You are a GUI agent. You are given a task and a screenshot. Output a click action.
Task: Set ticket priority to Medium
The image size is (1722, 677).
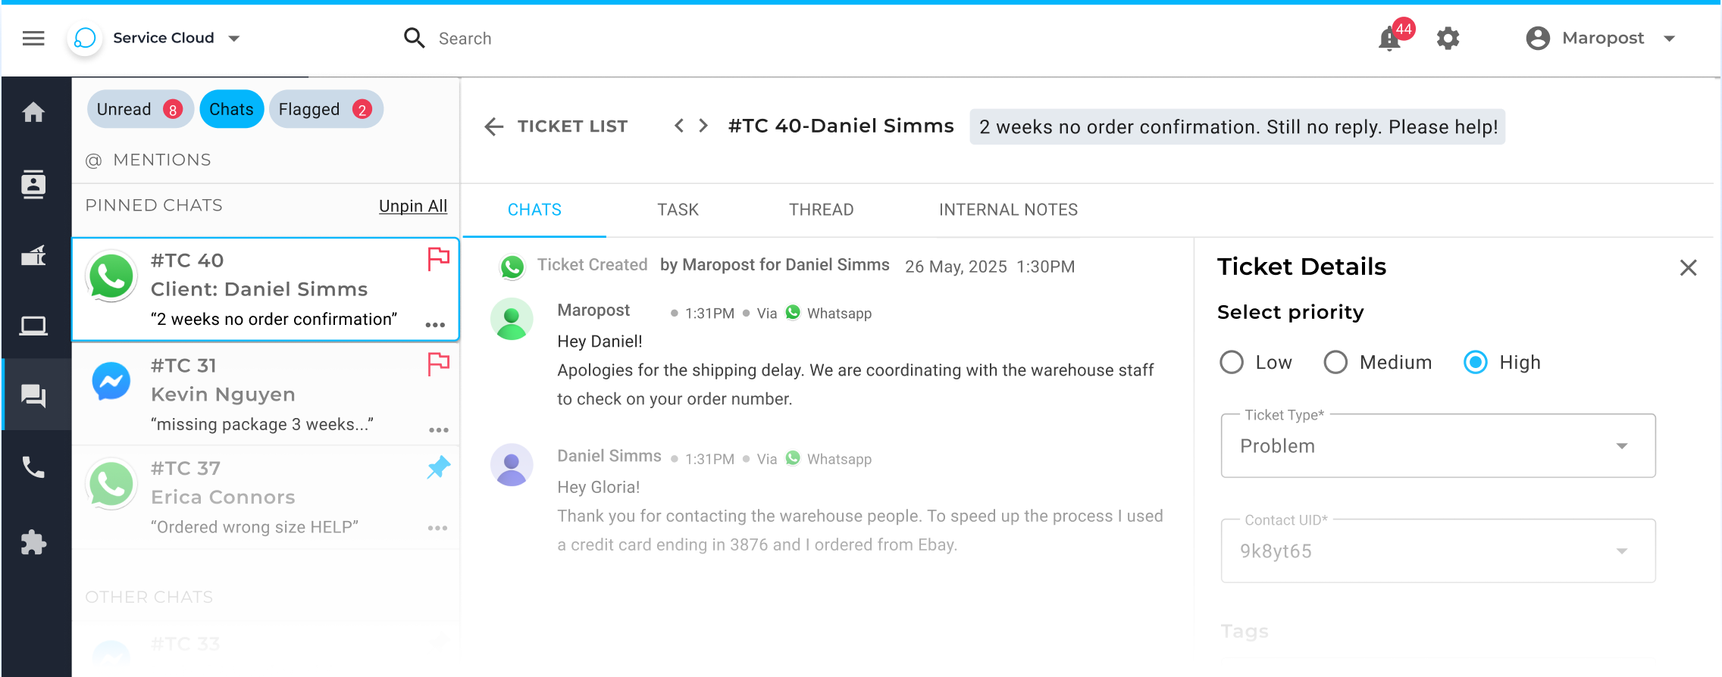[1335, 363]
